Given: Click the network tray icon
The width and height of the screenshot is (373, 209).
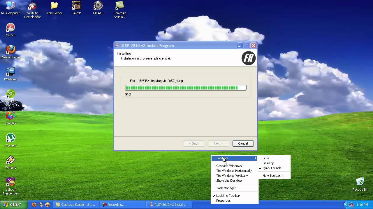Looking at the screenshot, I should tap(351, 205).
